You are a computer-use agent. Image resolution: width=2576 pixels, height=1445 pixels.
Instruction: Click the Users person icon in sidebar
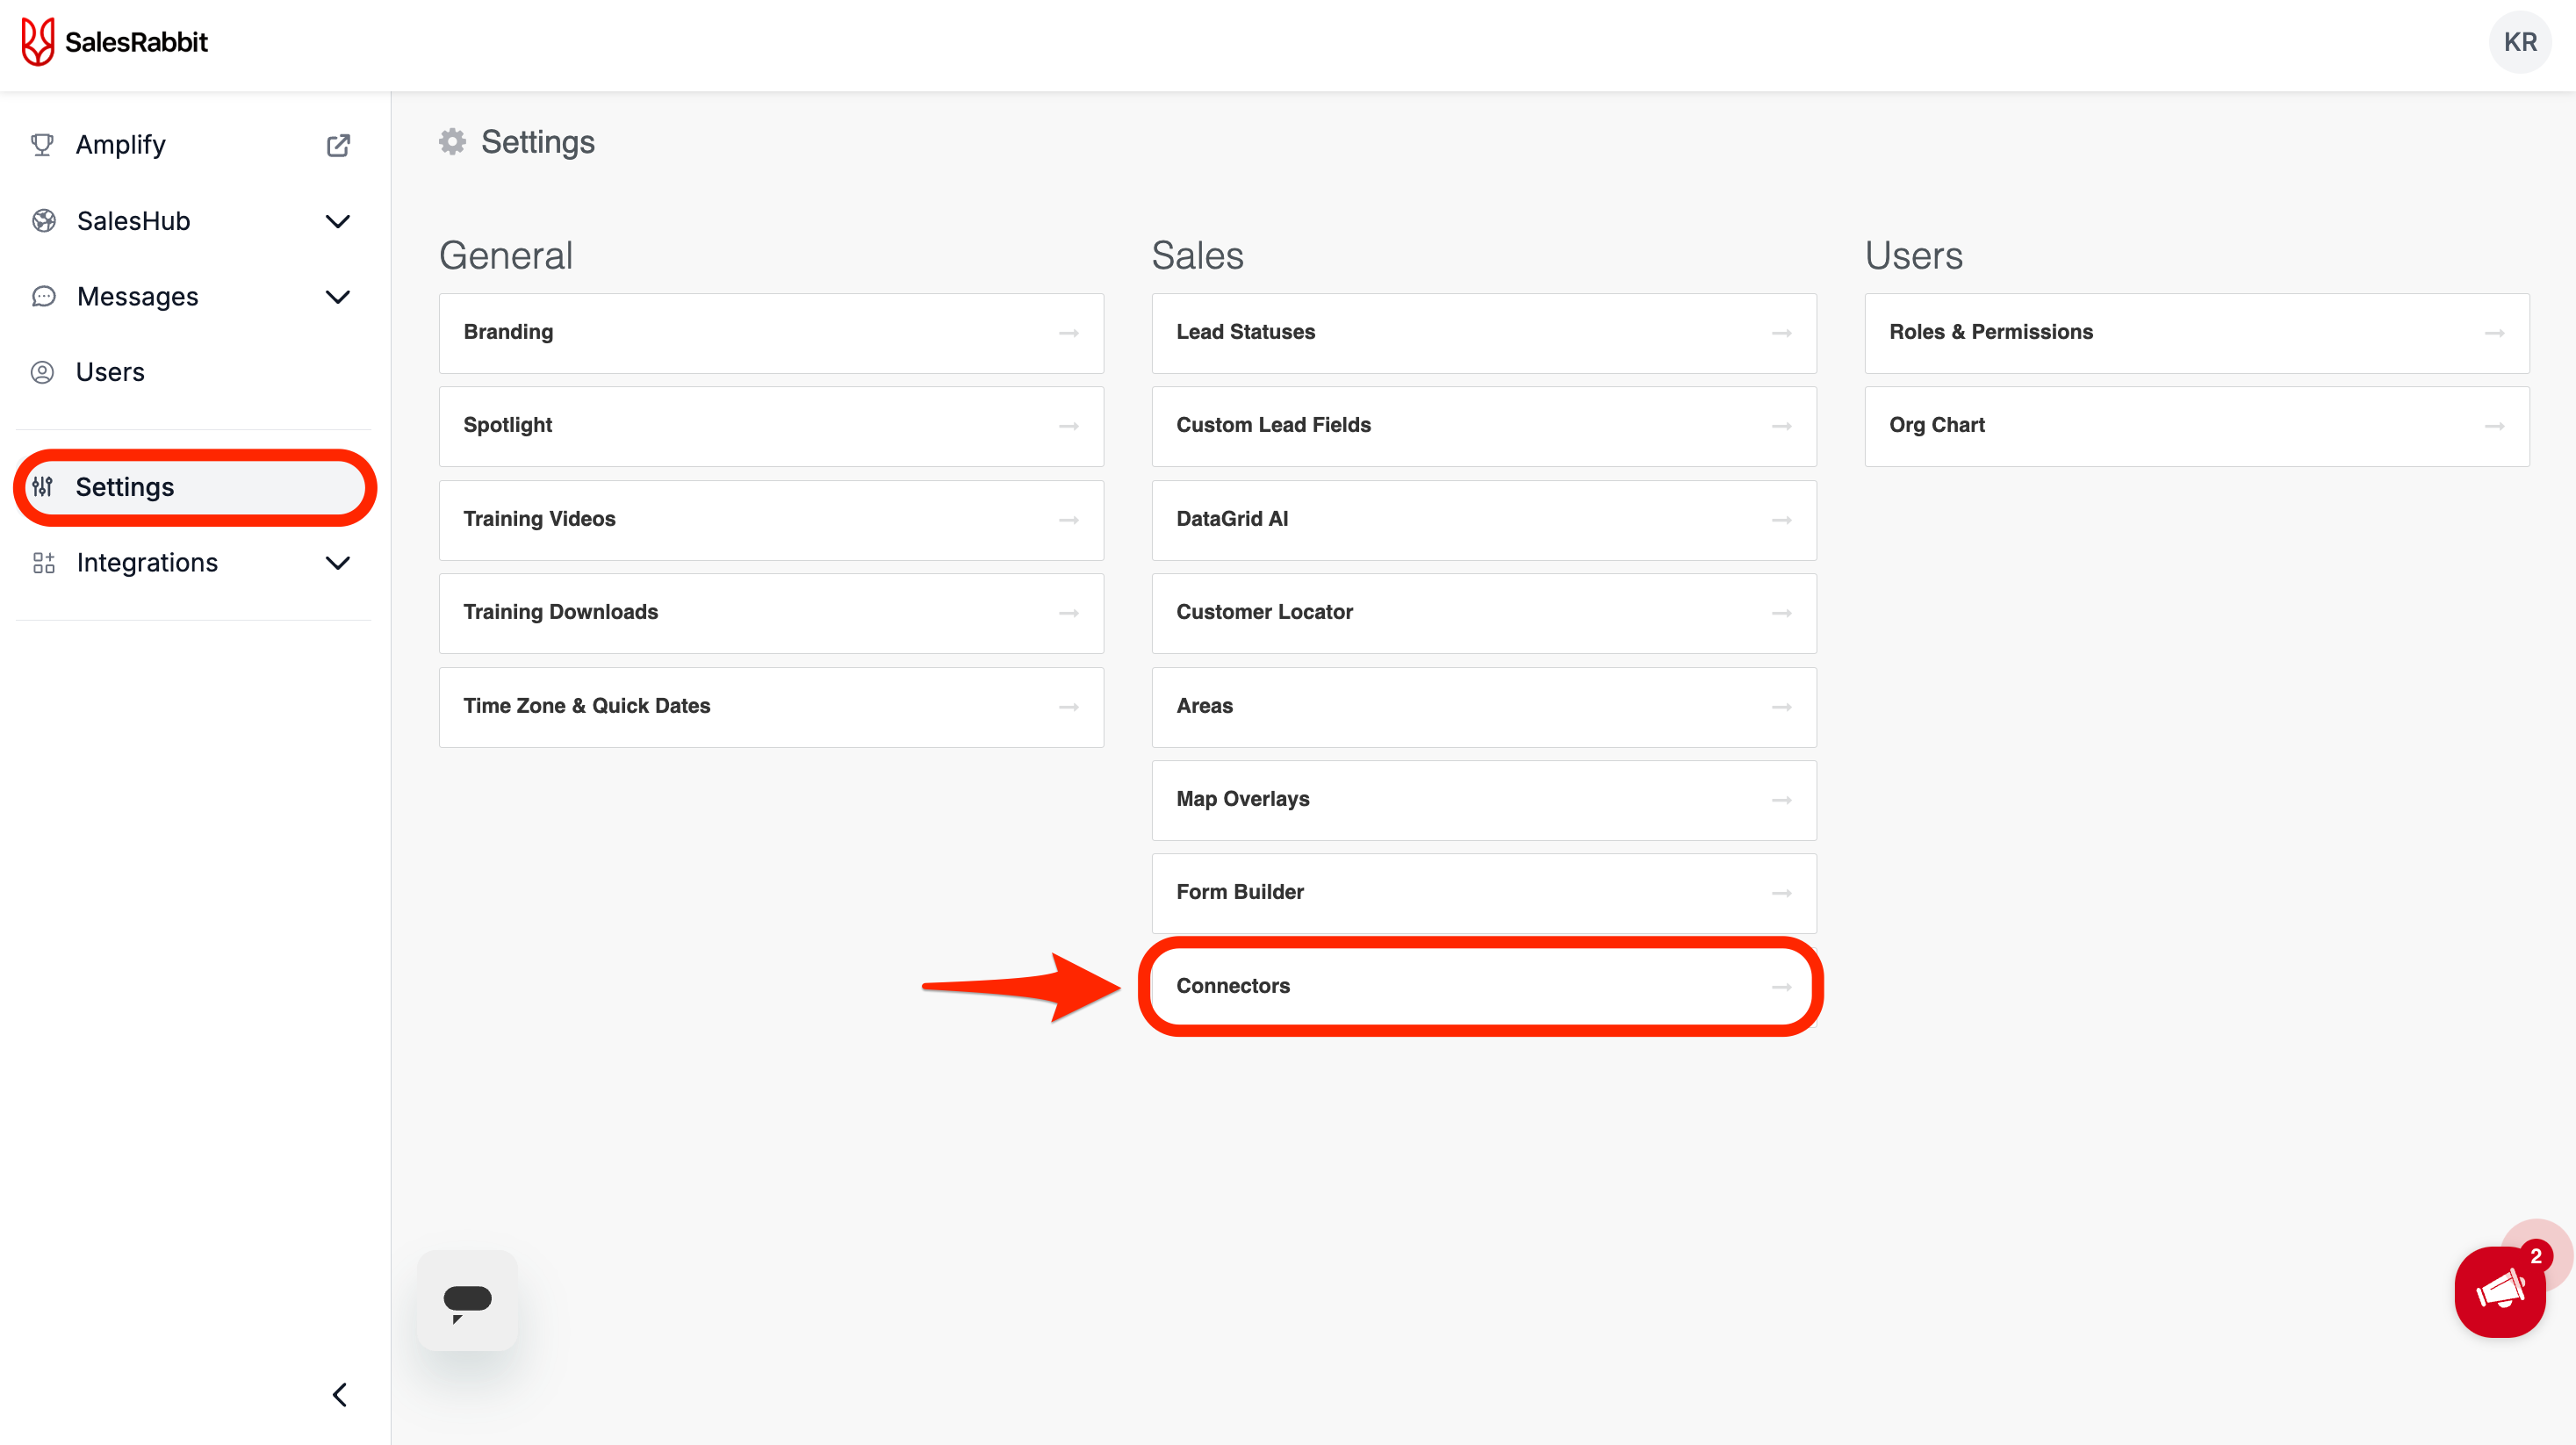42,372
